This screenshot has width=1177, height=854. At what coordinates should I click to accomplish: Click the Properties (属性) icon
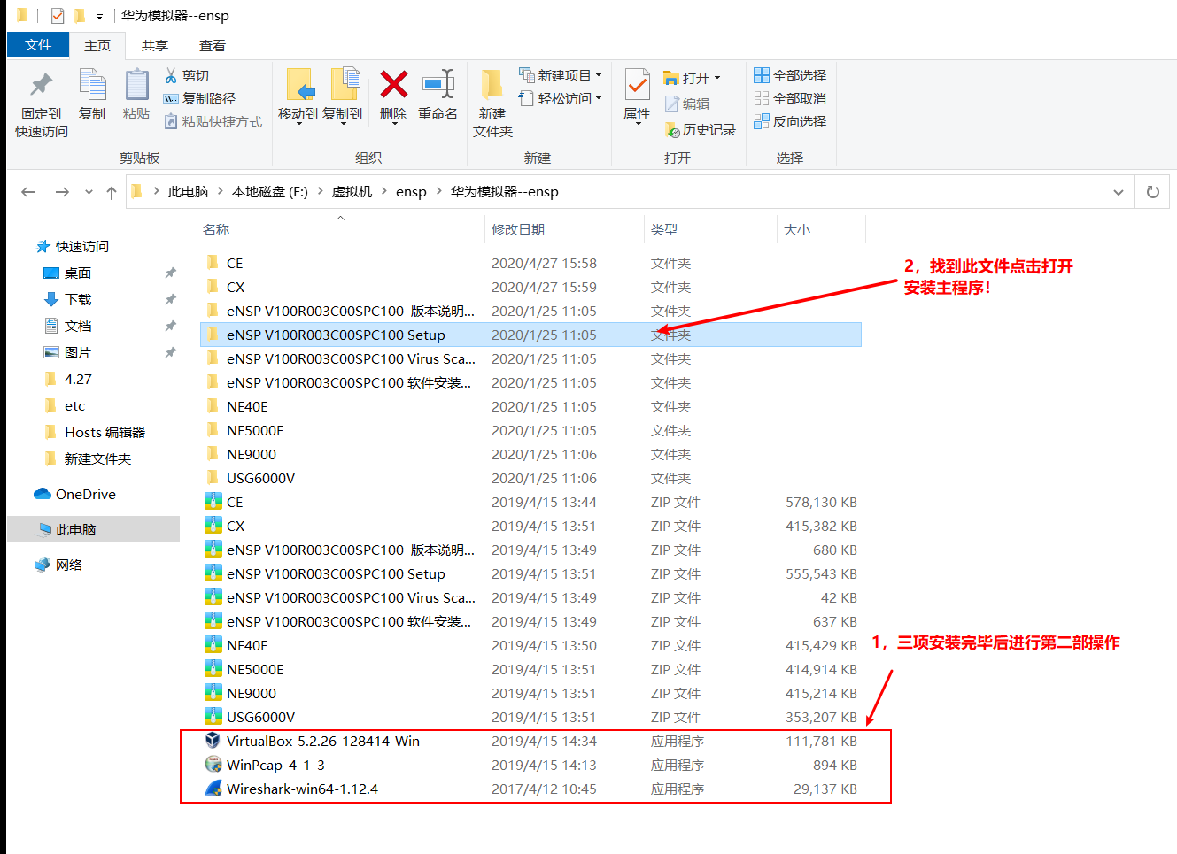pos(637,86)
